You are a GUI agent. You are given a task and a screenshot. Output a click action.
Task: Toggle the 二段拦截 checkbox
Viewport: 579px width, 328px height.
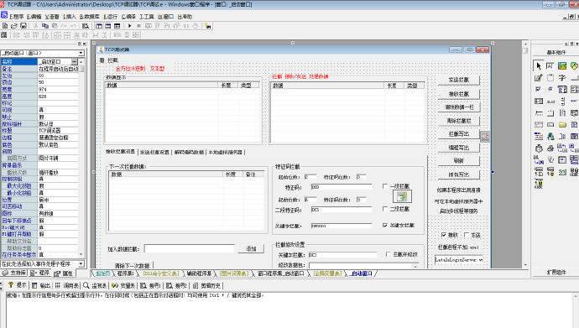pos(385,209)
